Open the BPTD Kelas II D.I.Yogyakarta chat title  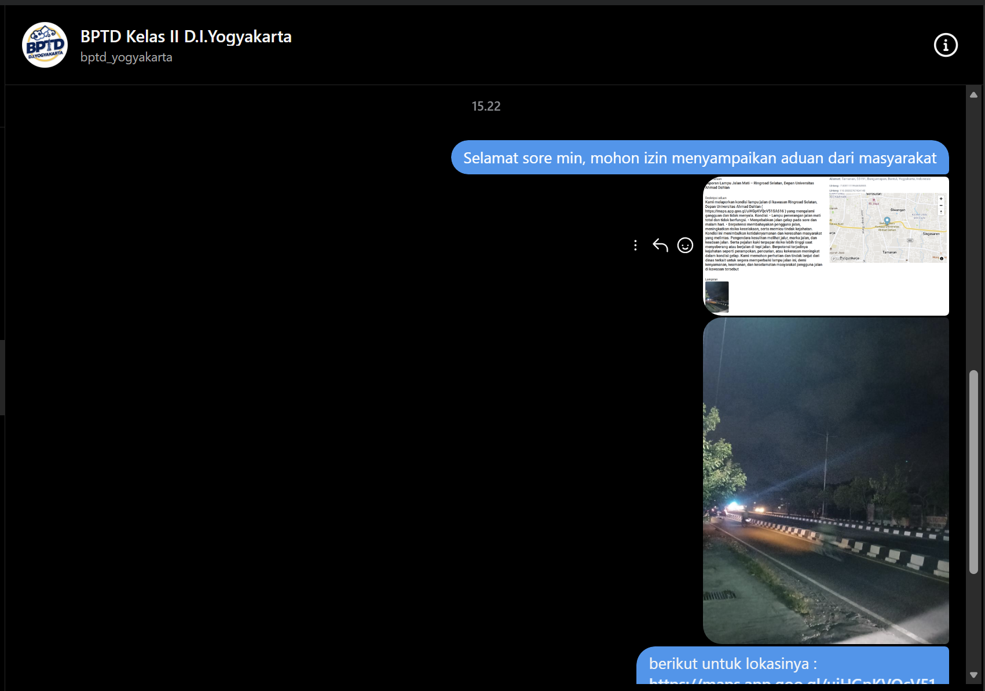click(186, 36)
